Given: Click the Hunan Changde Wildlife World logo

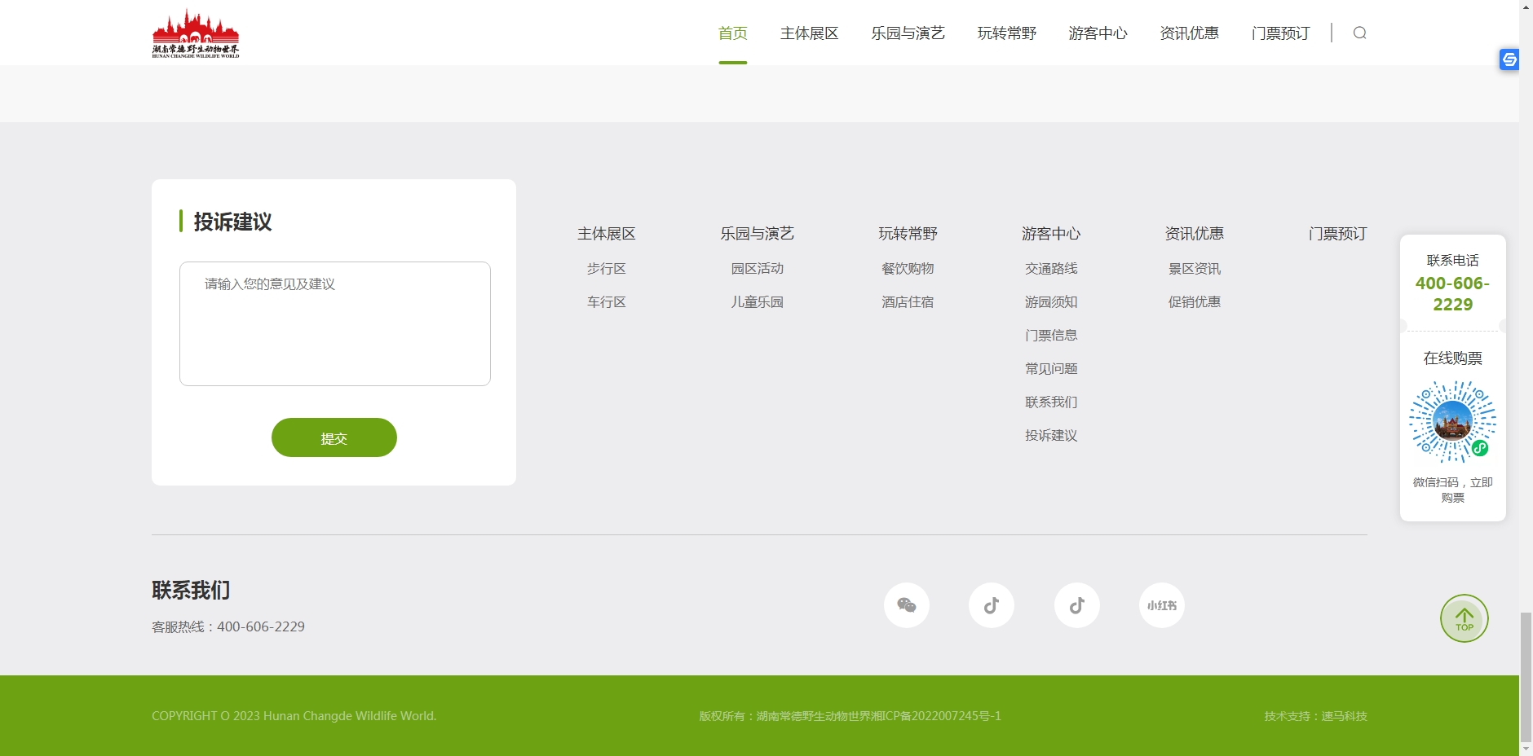Looking at the screenshot, I should (196, 33).
